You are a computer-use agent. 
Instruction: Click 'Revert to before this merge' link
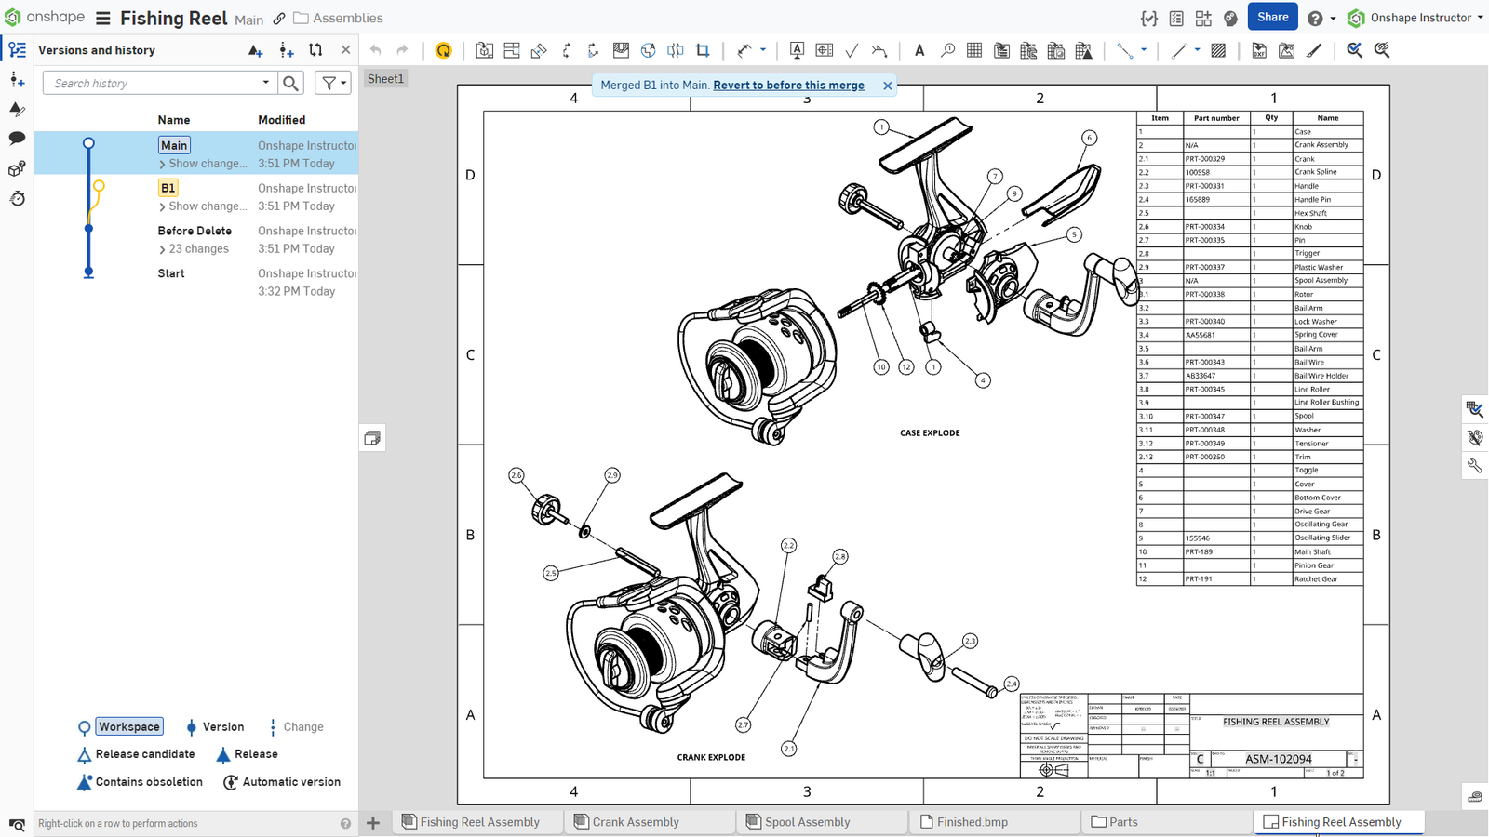pyautogui.click(x=788, y=85)
